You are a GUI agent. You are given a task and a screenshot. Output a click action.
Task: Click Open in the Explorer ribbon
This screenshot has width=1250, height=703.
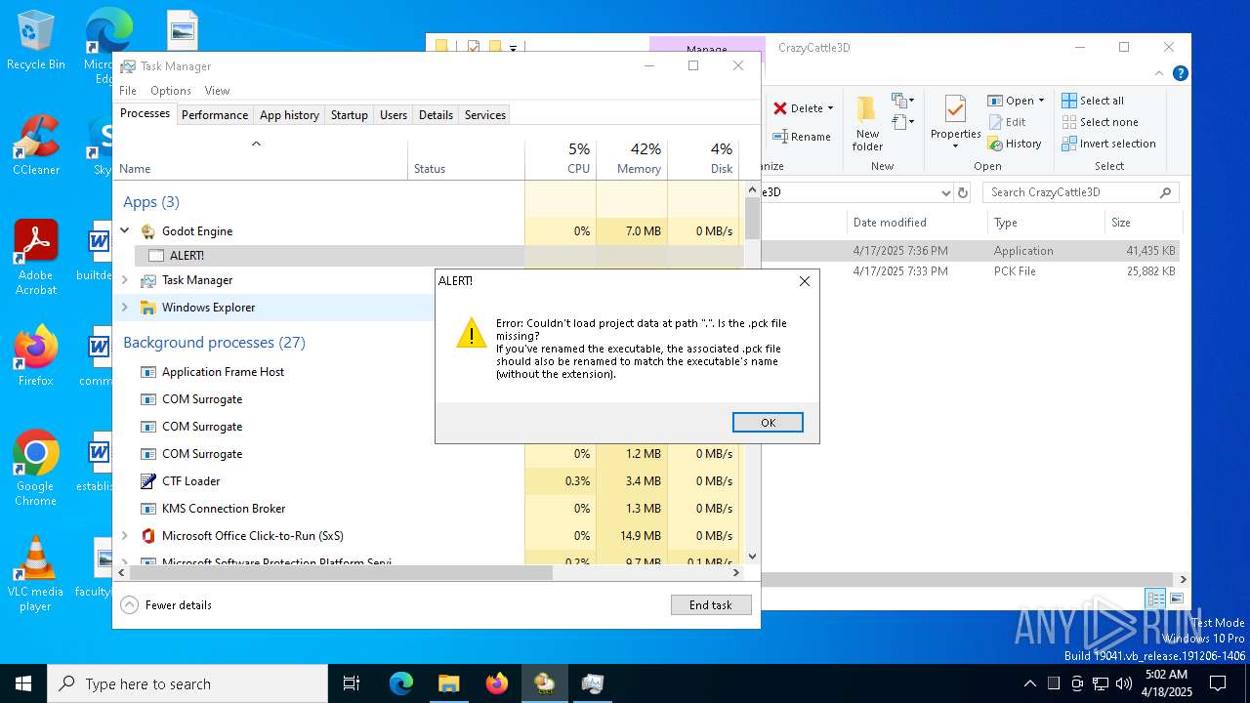(x=1011, y=101)
